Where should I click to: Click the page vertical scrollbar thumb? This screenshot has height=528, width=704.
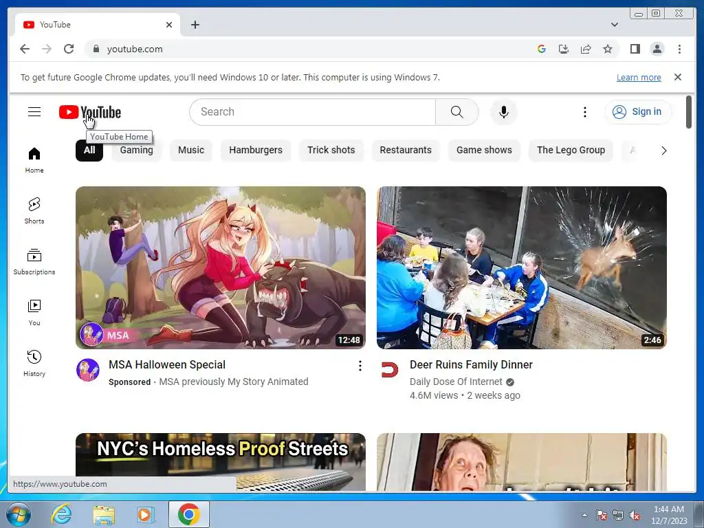pos(689,112)
